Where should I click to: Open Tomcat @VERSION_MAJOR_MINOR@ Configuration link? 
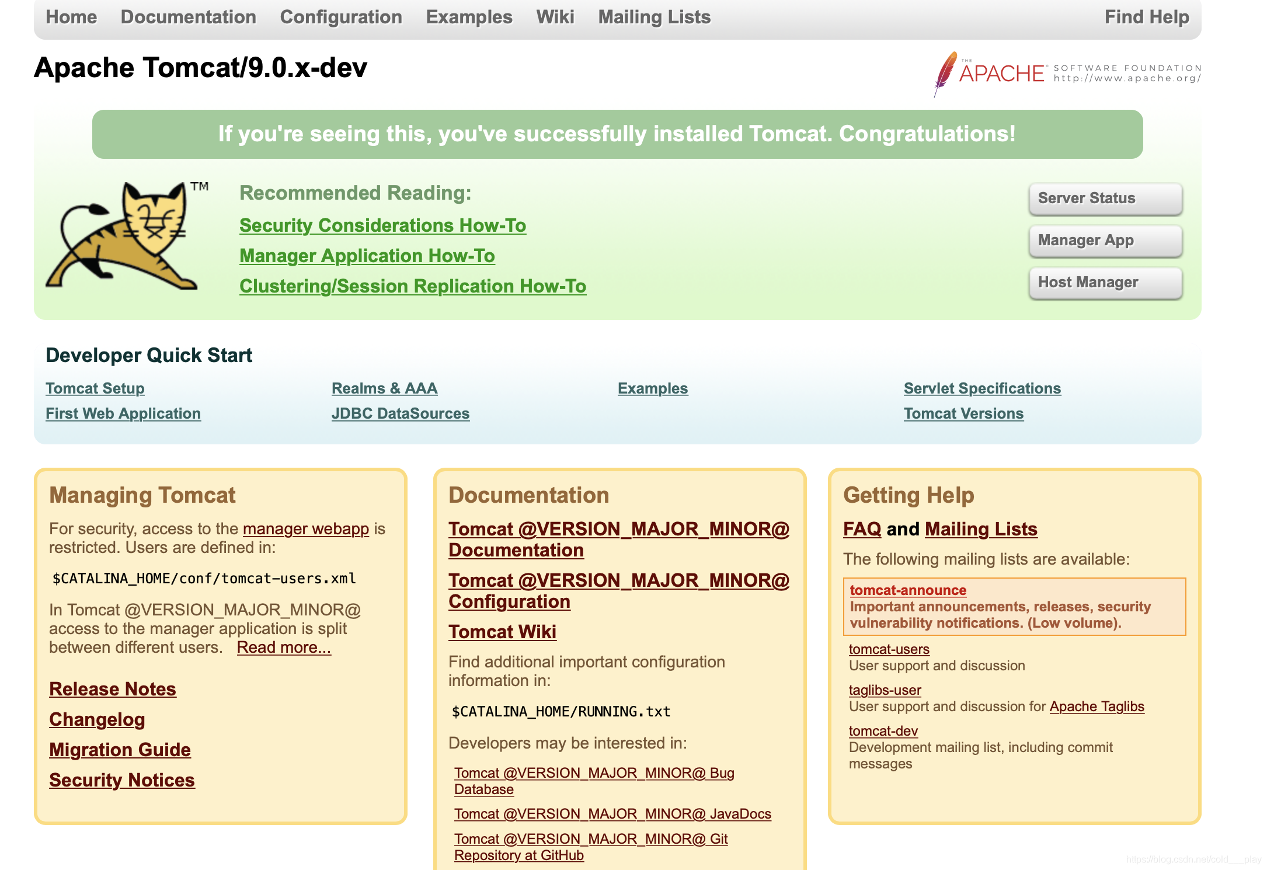pos(619,591)
